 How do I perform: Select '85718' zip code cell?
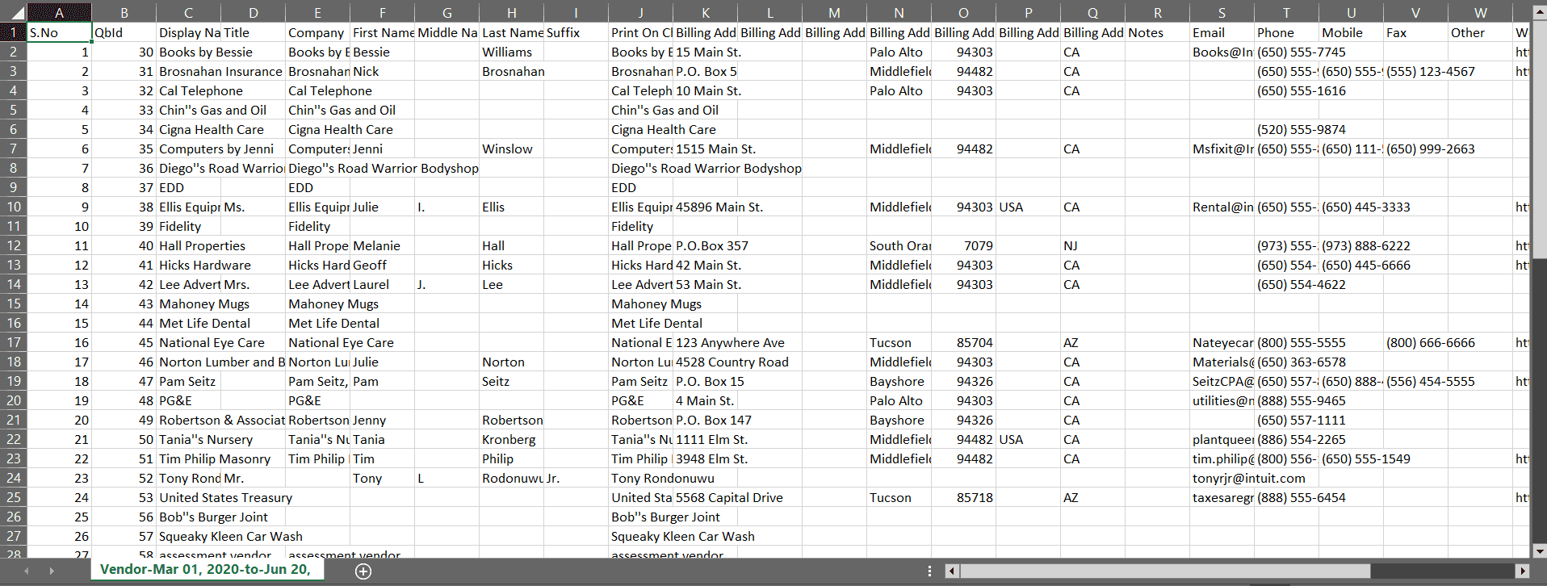click(963, 497)
